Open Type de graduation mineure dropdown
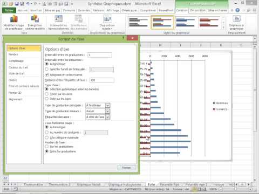 click(107, 111)
